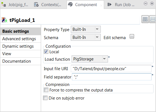
Task: Click the maximize view plus icon
Action: [x=152, y=4]
